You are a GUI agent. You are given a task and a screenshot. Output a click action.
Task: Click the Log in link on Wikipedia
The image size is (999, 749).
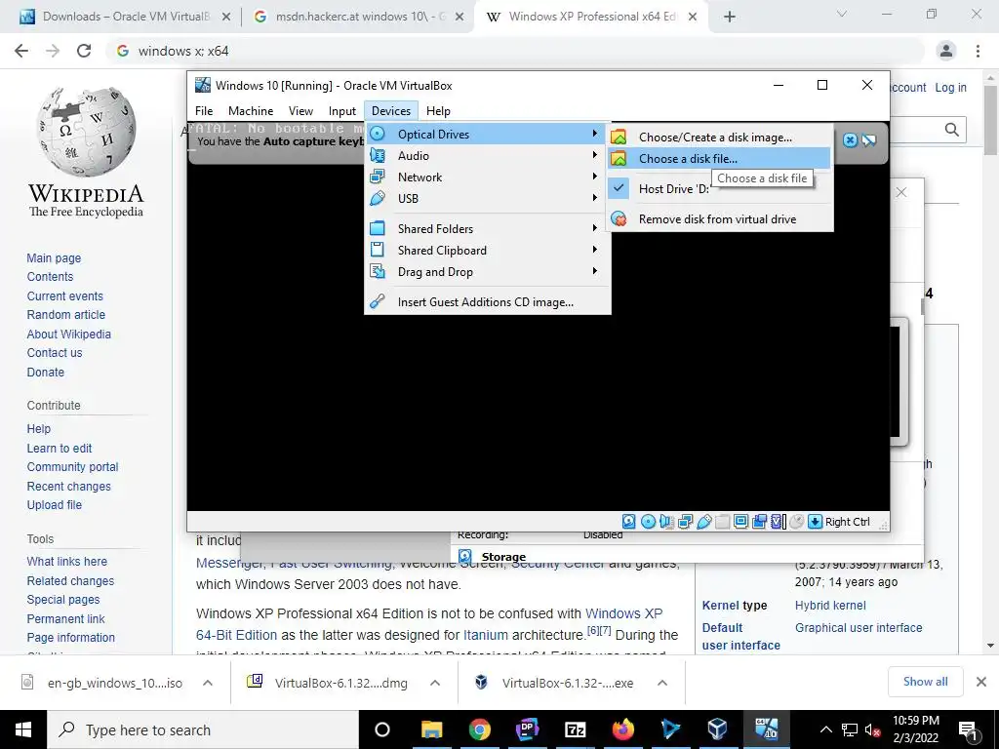(950, 88)
